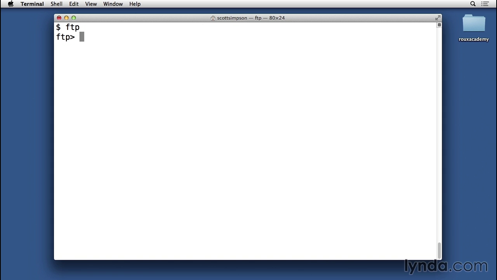Viewport: 497px width, 280px height.
Task: Open the Shell menu
Action: click(x=56, y=4)
